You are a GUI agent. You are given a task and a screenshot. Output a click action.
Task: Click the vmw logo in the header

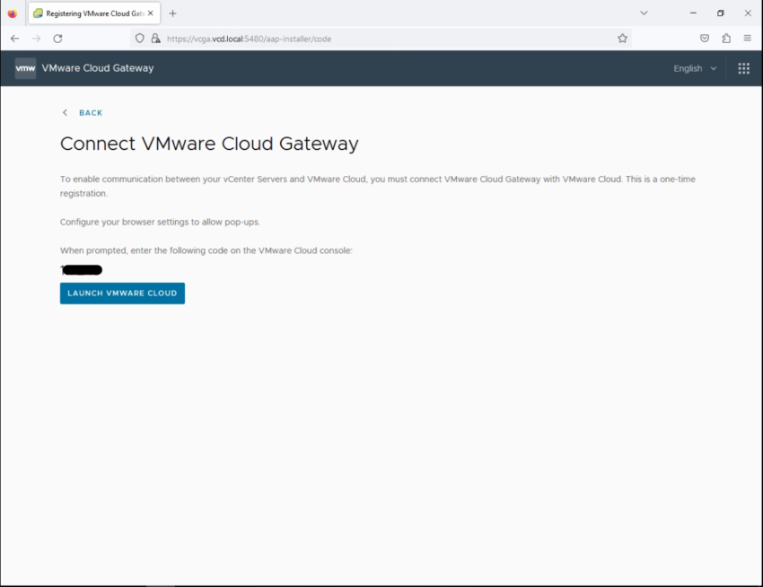[x=24, y=67]
